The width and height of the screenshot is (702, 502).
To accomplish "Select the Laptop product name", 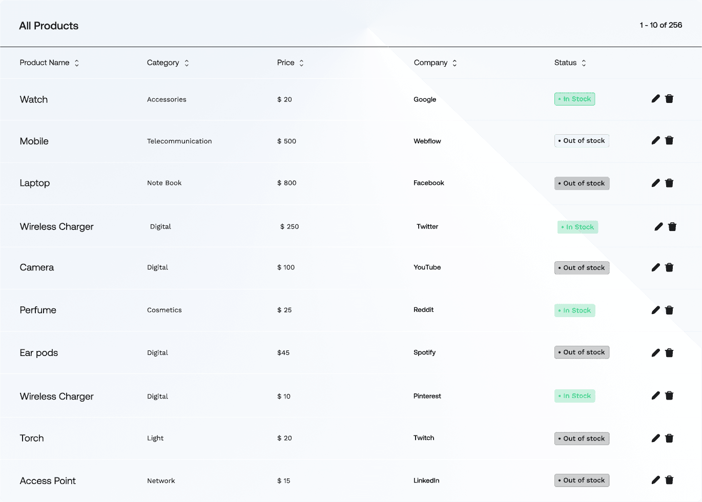I will pos(35,183).
